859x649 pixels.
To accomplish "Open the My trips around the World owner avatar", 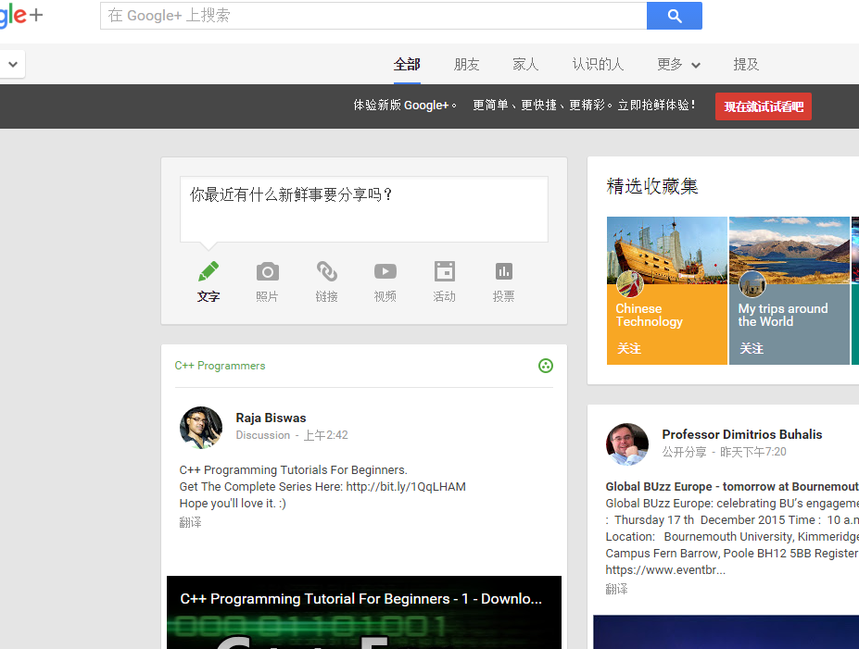I will 752,283.
